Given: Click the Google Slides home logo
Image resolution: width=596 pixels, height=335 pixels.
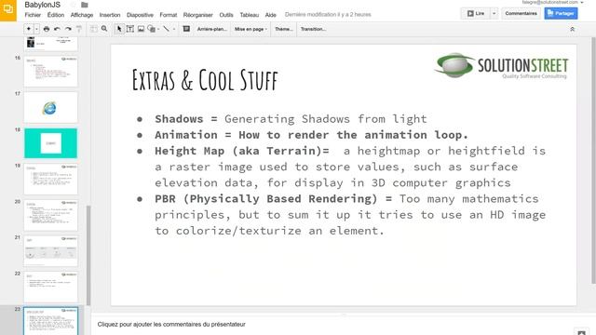Looking at the screenshot, I should click(x=8, y=10).
